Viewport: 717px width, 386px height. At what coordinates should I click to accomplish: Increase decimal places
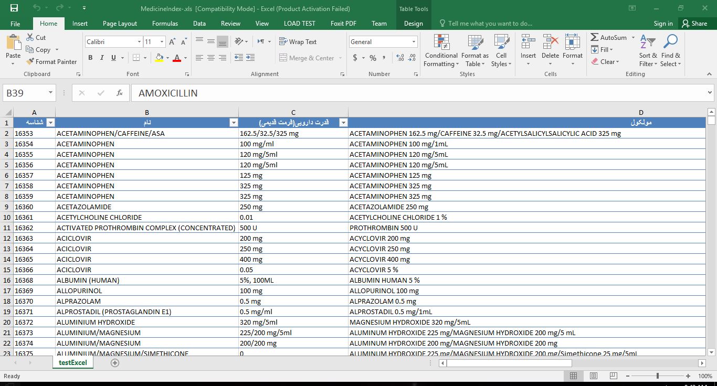pyautogui.click(x=400, y=58)
